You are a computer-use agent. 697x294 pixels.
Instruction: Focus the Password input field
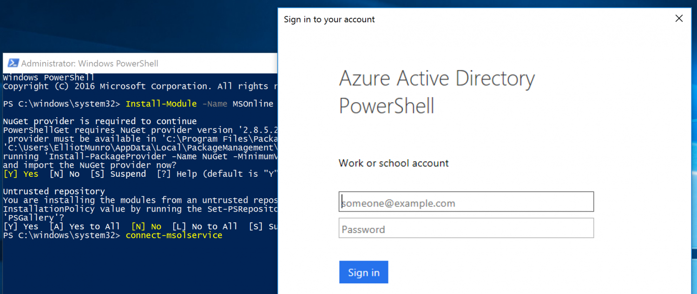tap(466, 228)
